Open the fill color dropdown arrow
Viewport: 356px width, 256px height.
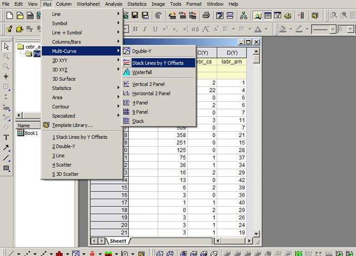pos(291,29)
